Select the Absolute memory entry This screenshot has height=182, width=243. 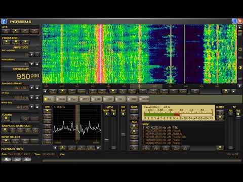tap(163, 134)
